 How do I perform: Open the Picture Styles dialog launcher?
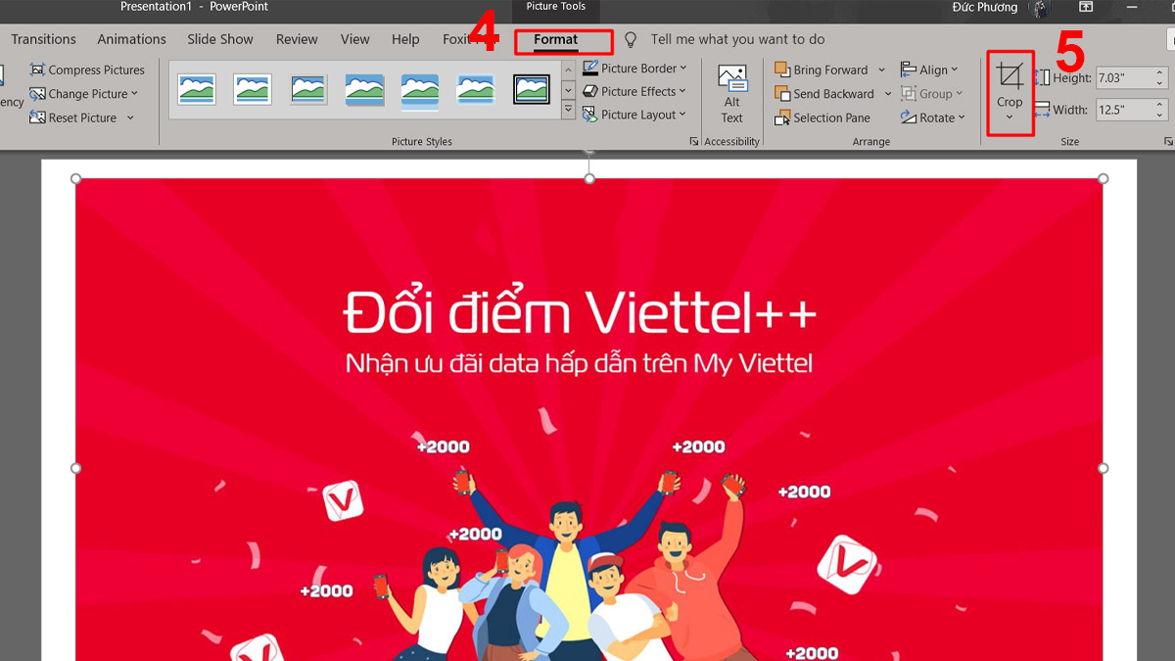coord(693,141)
